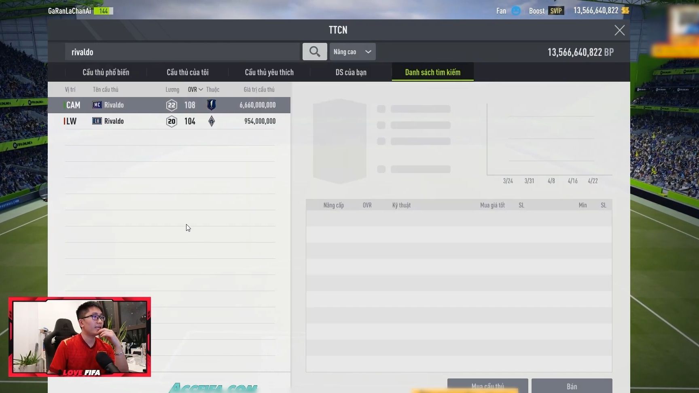Click the MC season badge beside Rivaldo

coord(97,105)
